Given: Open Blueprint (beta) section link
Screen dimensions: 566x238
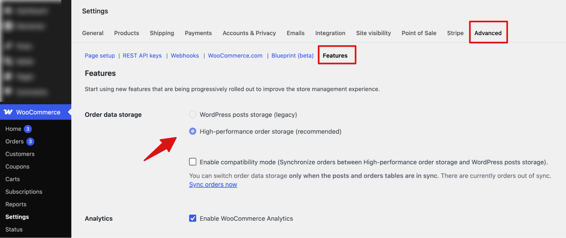Looking at the screenshot, I should point(292,56).
